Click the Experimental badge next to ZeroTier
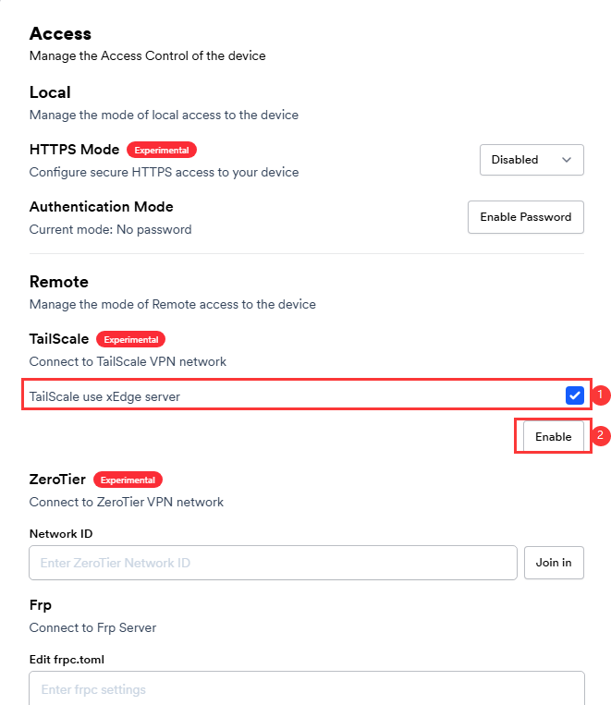The height and width of the screenshot is (705, 611). tap(128, 480)
